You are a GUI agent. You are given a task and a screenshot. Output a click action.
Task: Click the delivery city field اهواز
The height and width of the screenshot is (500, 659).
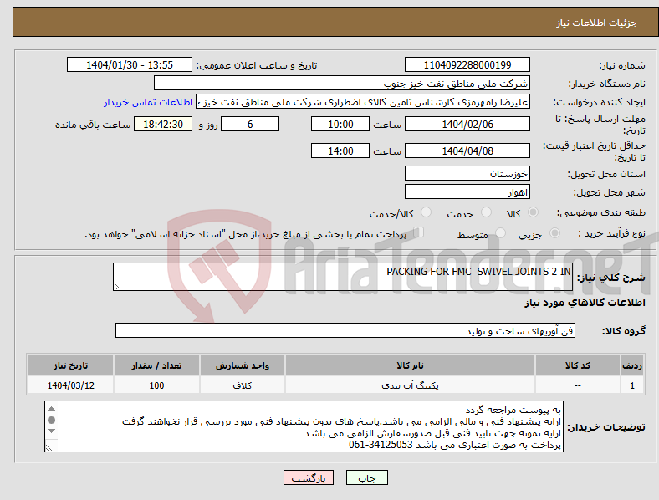tap(467, 192)
